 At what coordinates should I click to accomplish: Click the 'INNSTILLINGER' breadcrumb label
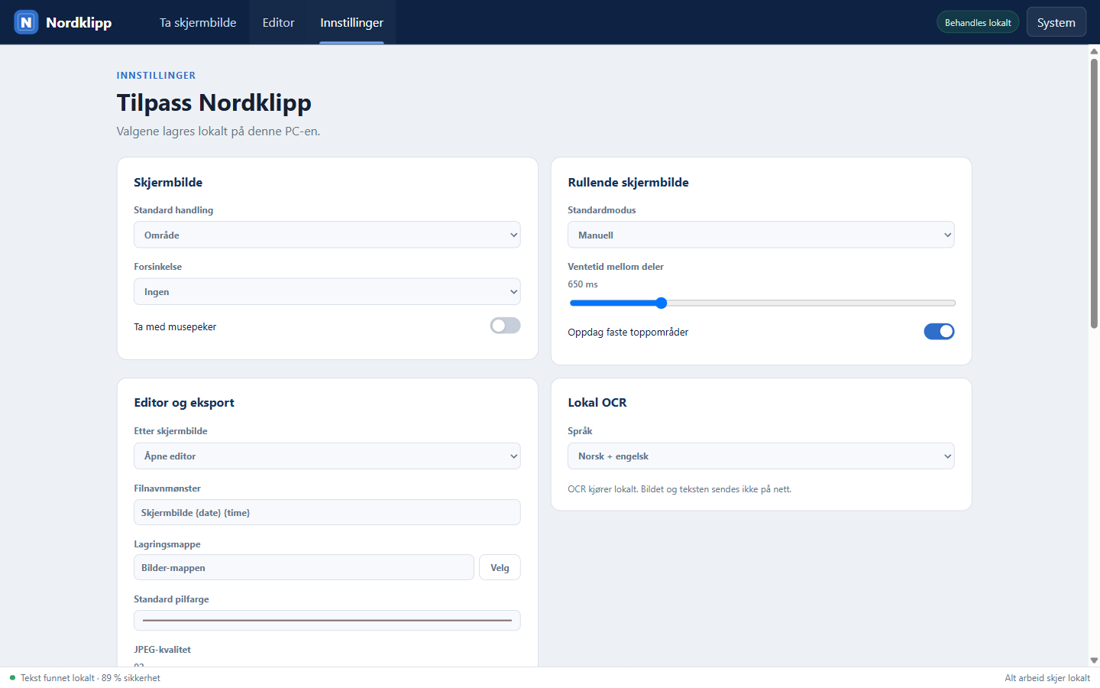(157, 75)
